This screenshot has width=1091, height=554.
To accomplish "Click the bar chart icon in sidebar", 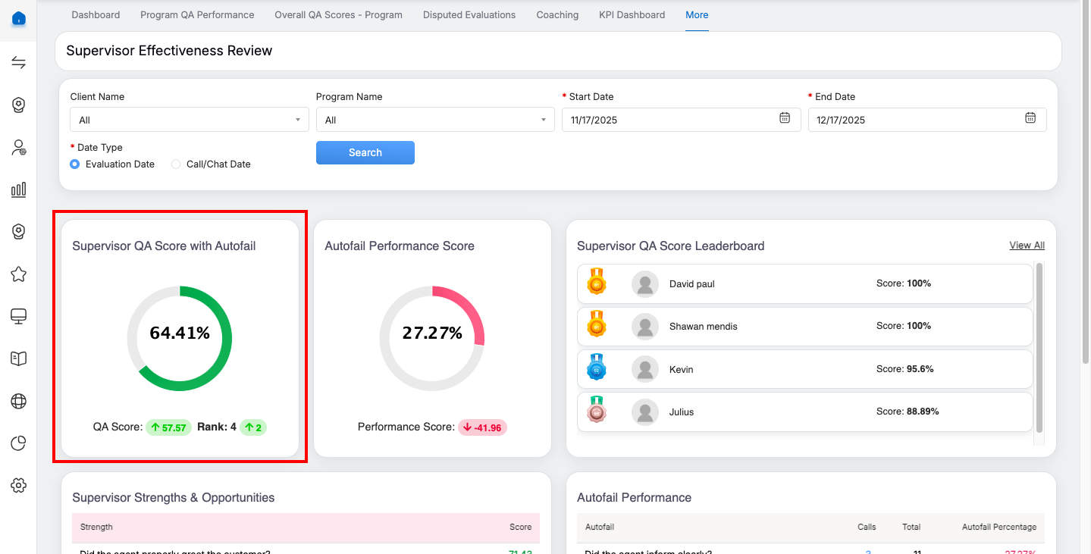I will coord(19,189).
